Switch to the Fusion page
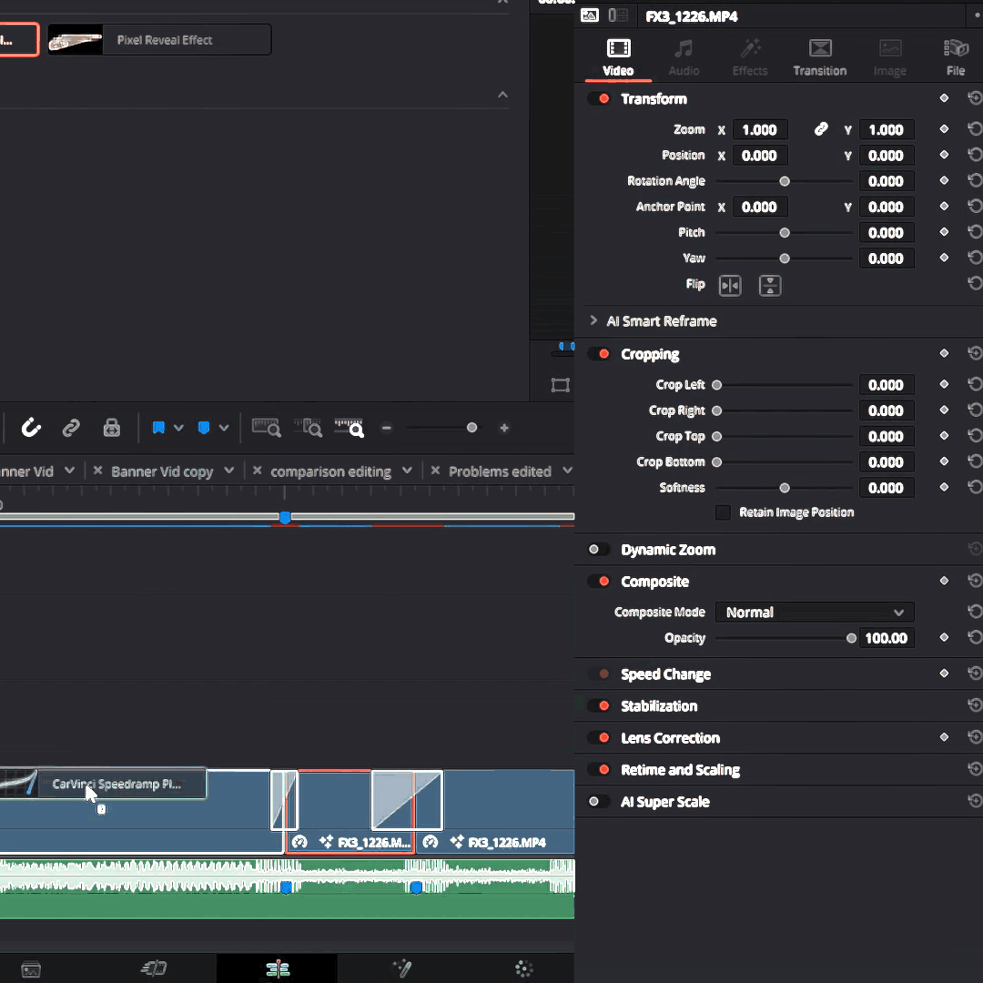The image size is (983, 983). [400, 968]
